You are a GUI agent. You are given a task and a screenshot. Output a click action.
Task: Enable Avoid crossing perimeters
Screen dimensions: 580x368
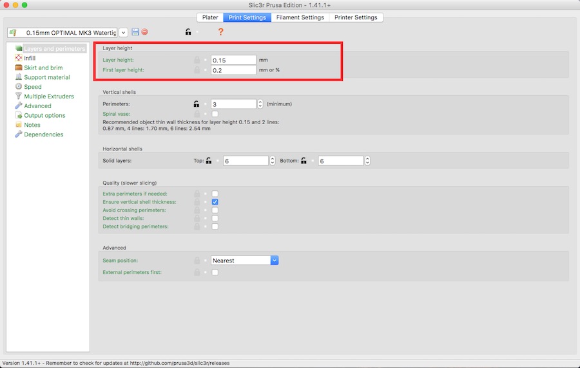[215, 210]
